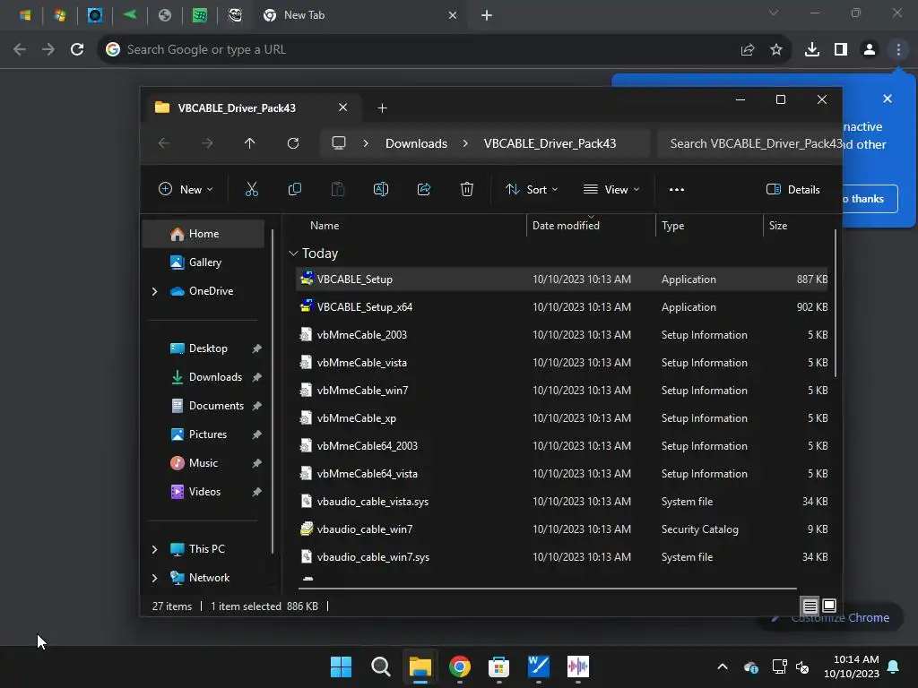Click the Copy icon in Explorer toolbar

point(294,190)
